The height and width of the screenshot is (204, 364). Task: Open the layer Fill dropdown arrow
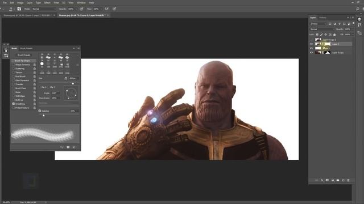point(353,35)
